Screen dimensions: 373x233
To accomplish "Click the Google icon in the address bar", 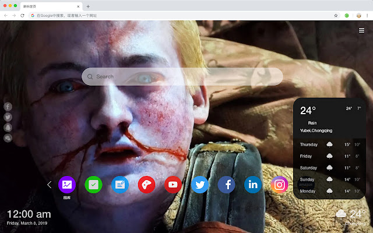I will tap(33, 16).
